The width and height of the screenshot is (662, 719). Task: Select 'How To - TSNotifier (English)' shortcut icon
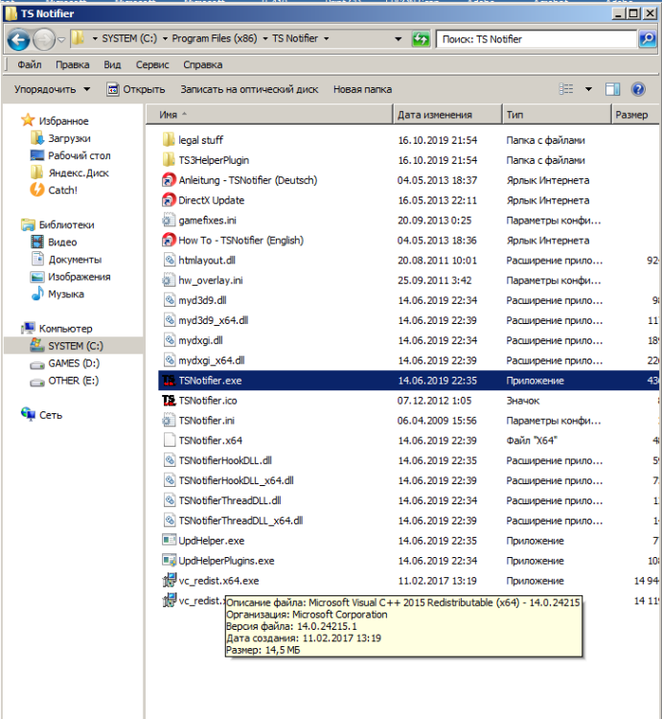click(x=169, y=240)
